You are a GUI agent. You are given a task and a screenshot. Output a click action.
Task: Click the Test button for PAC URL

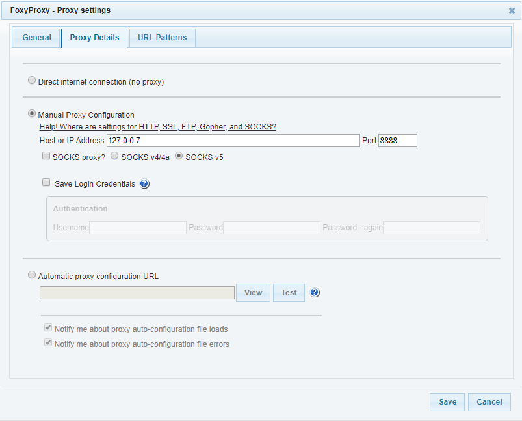click(x=289, y=293)
